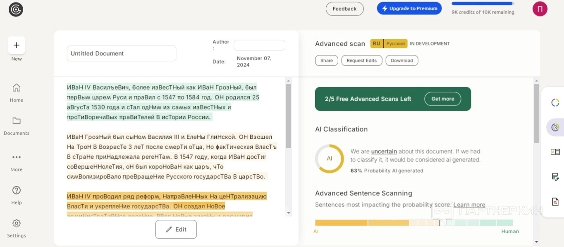
Task: Follow the Learn more link
Action: 469,205
